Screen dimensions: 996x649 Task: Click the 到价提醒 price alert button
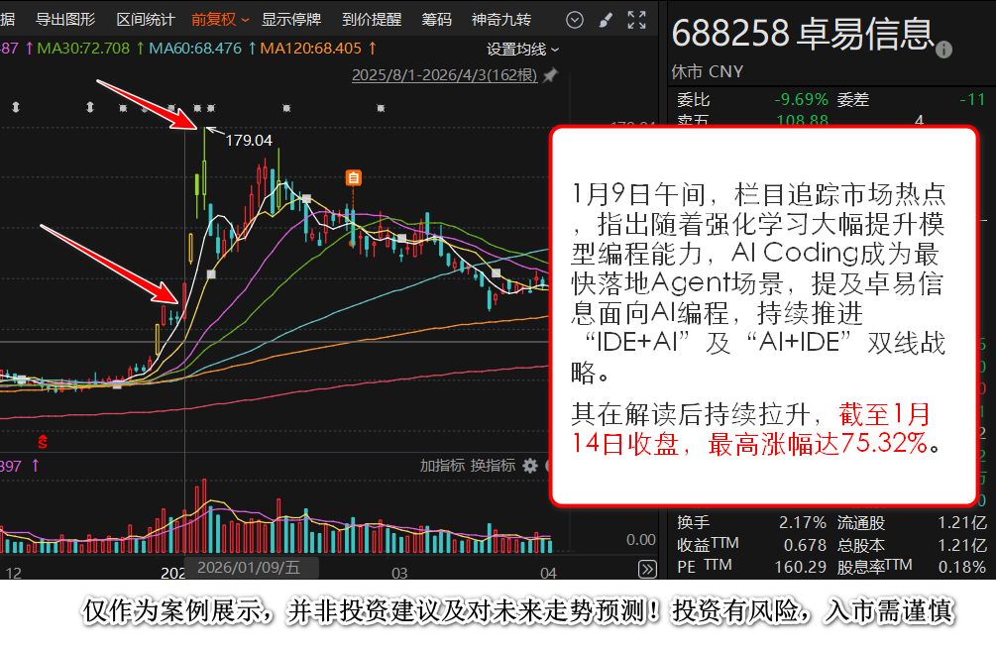pos(372,20)
